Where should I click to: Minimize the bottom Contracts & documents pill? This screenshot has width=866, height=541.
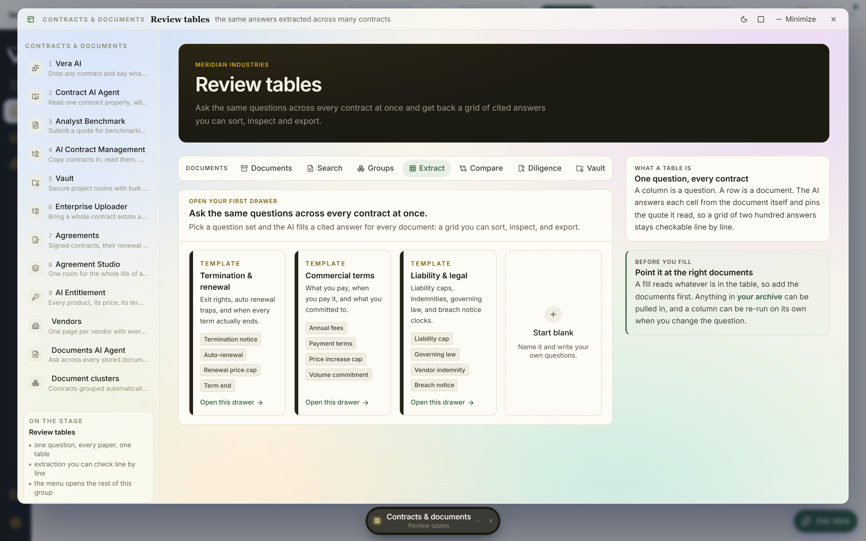(x=478, y=521)
